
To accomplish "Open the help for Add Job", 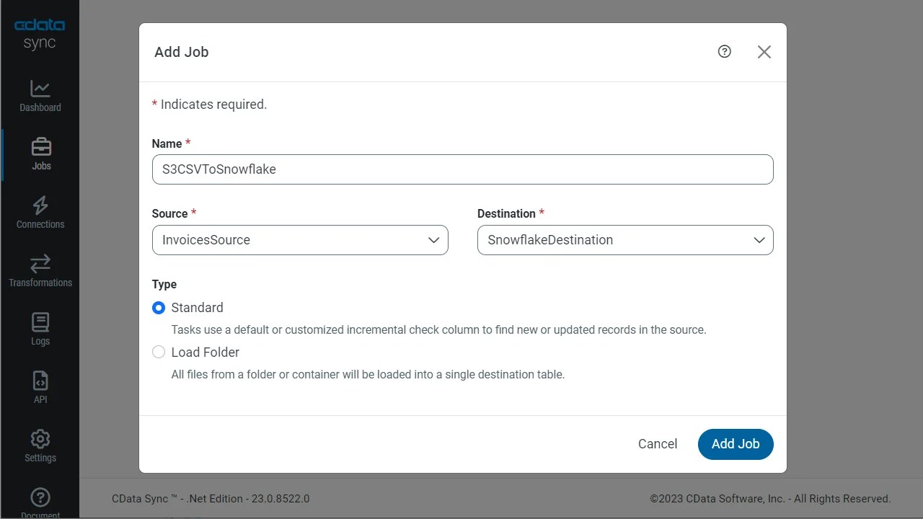I will [x=724, y=51].
